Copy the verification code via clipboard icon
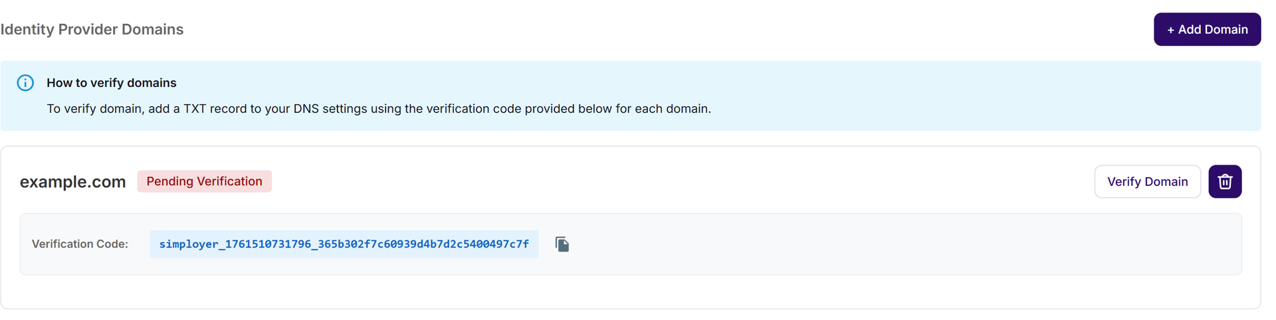Viewport: 1276px width, 320px height. tap(562, 244)
